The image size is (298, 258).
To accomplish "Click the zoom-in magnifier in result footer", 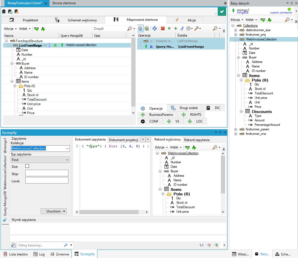I will [216, 245].
